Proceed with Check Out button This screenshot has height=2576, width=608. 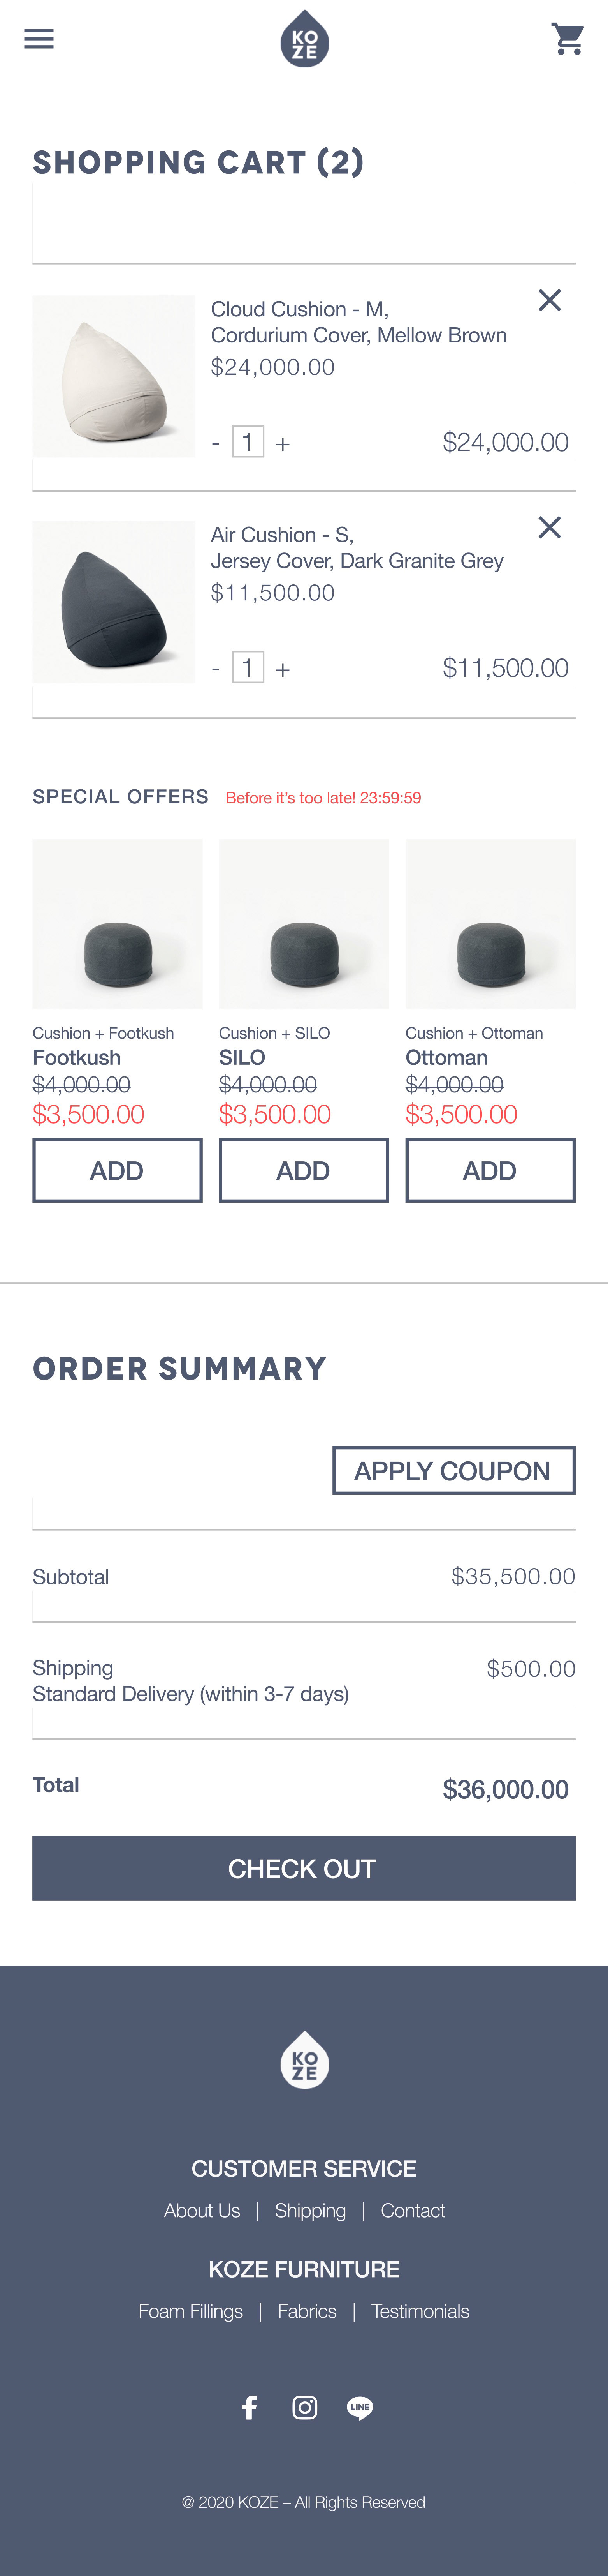(x=304, y=1868)
